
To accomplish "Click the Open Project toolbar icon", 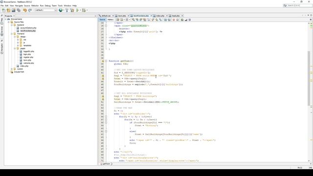I will (x=13, y=10).
